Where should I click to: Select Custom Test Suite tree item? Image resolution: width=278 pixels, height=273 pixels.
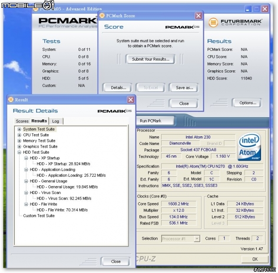(x=39, y=216)
